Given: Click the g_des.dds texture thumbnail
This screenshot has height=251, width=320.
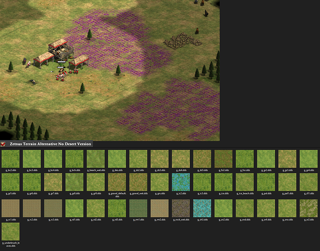Looking at the screenshot, I should 116,159.
